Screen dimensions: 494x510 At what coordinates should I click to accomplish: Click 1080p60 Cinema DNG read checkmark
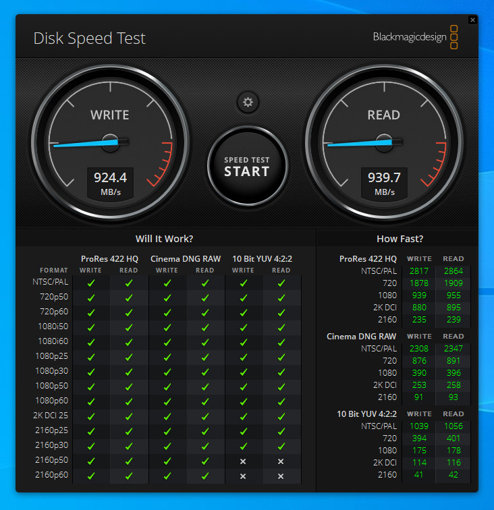click(x=205, y=401)
